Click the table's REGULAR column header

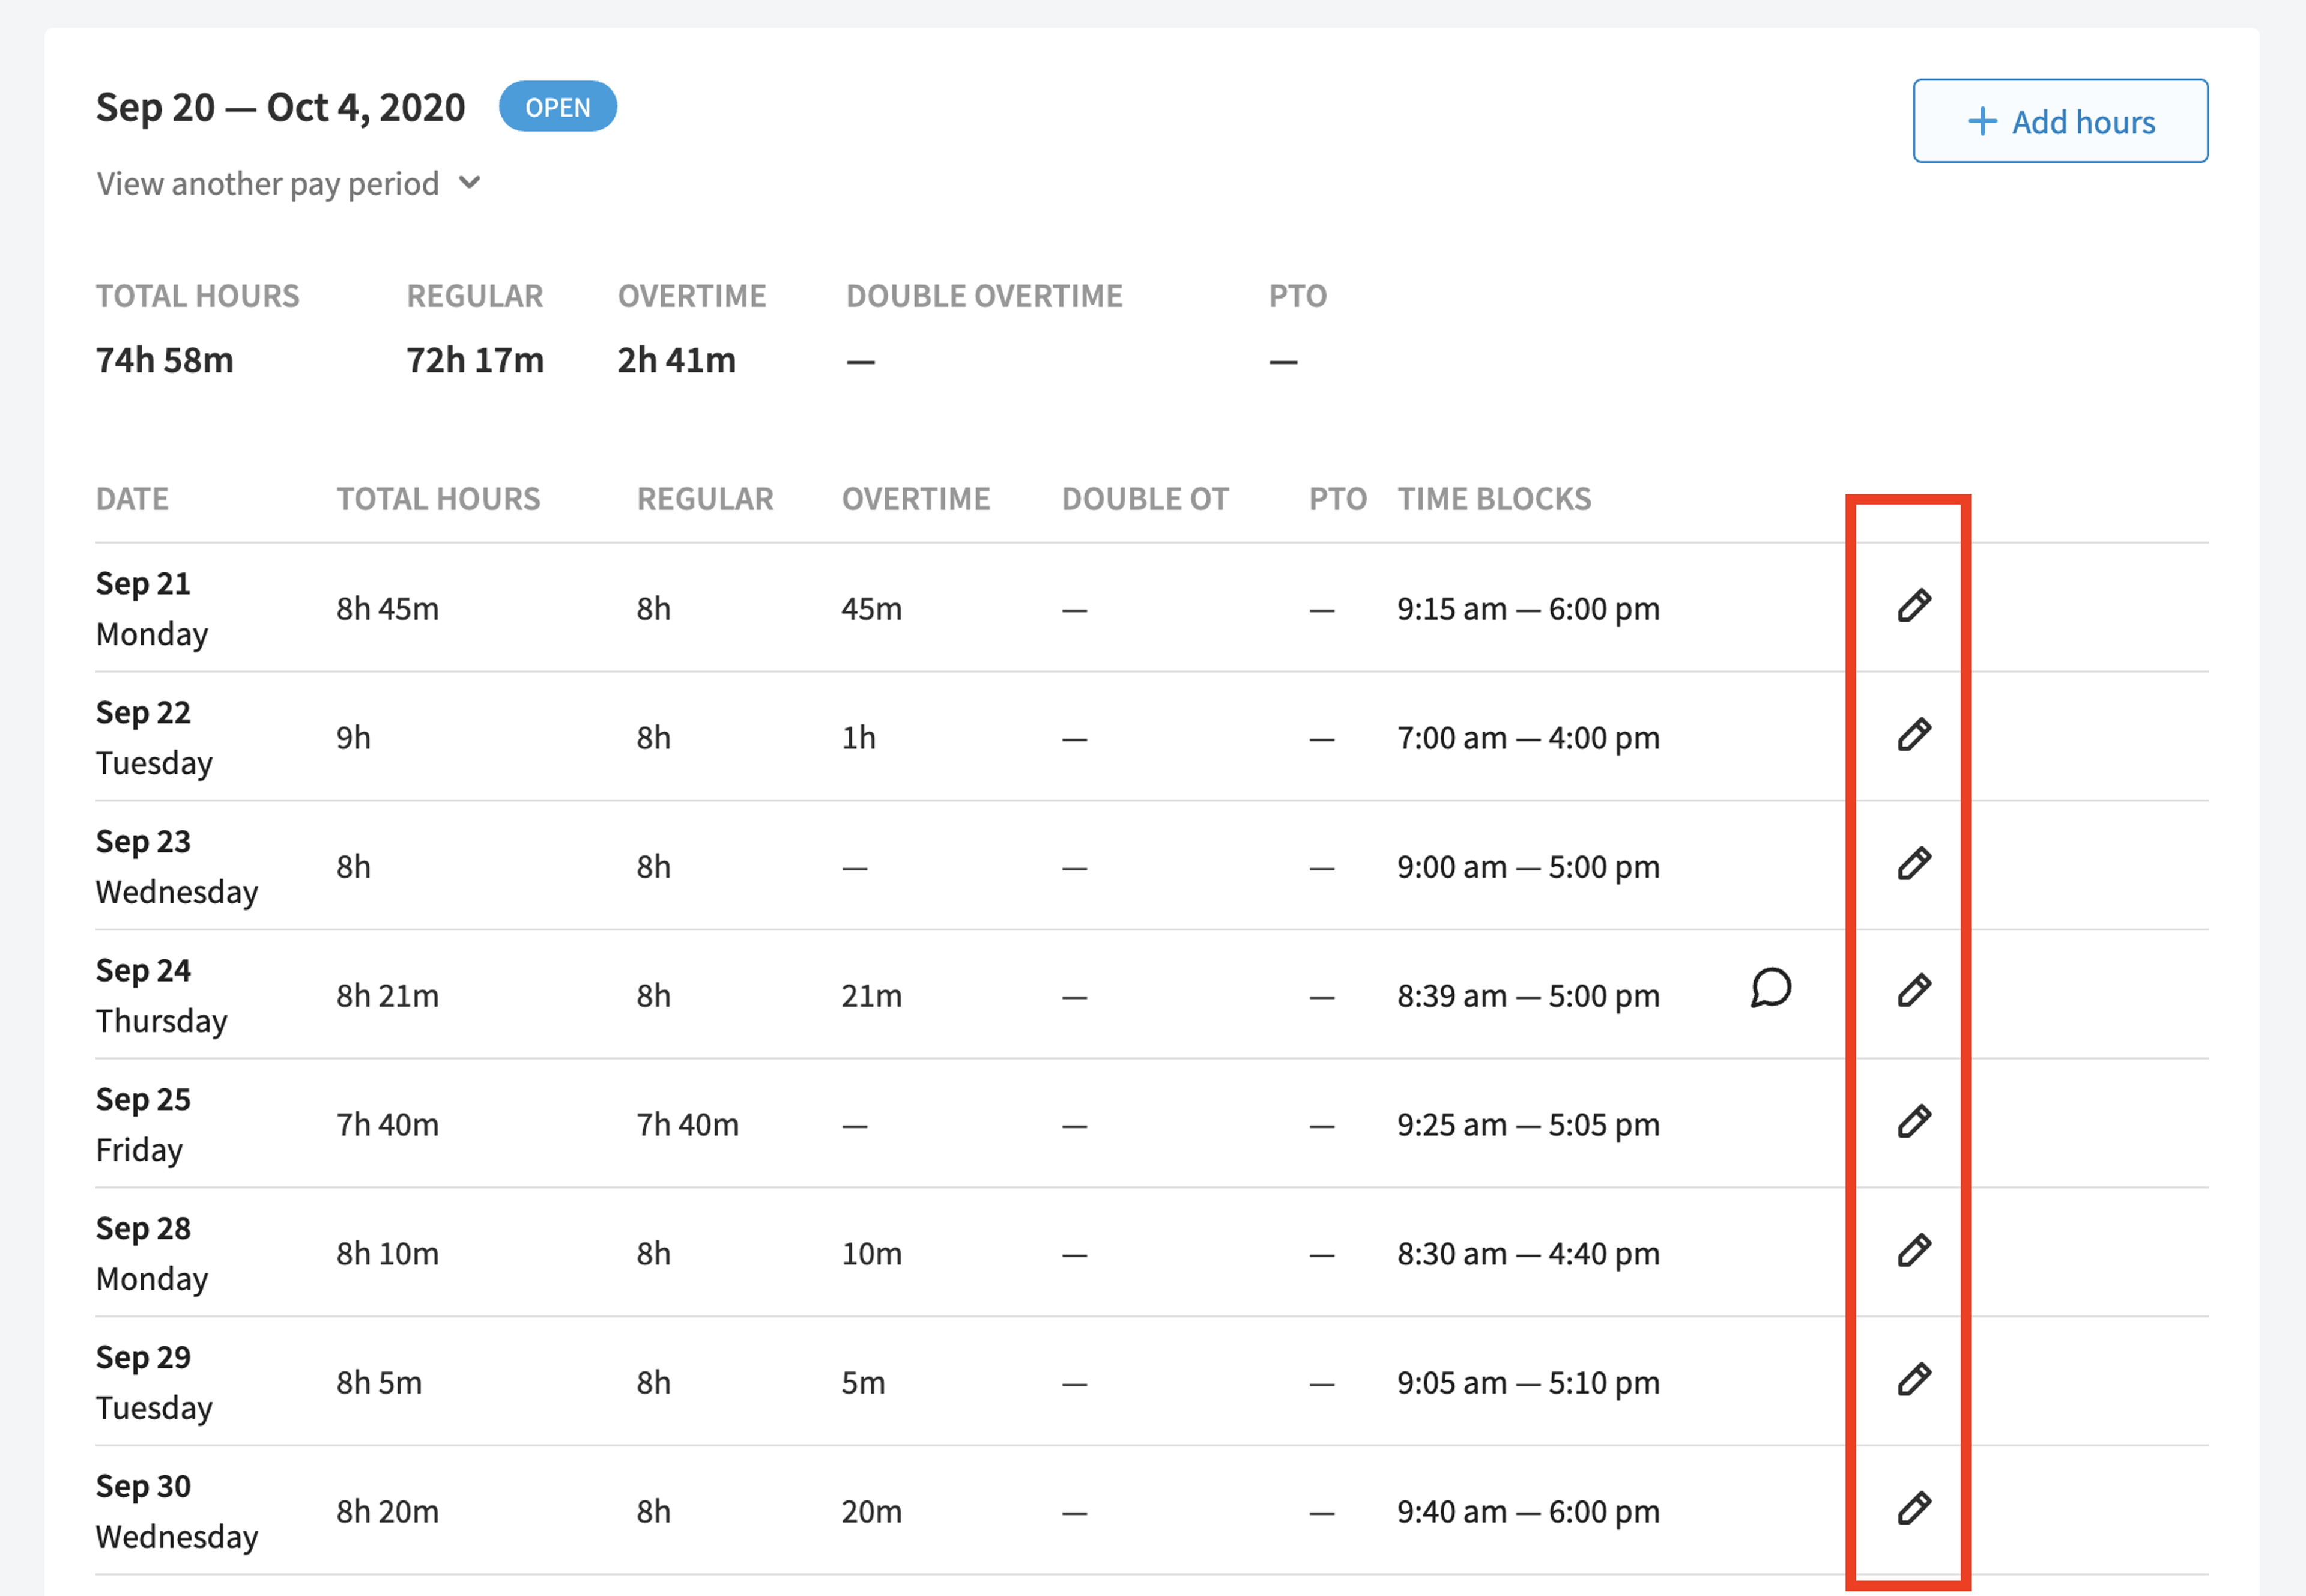click(706, 499)
